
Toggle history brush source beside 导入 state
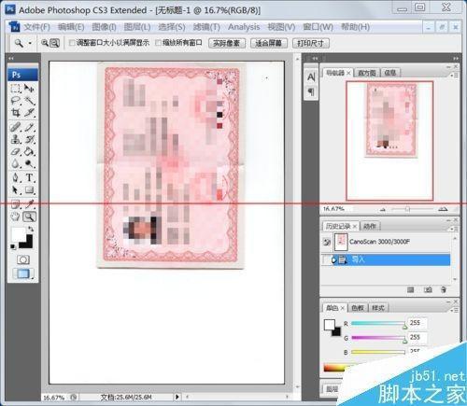326,259
